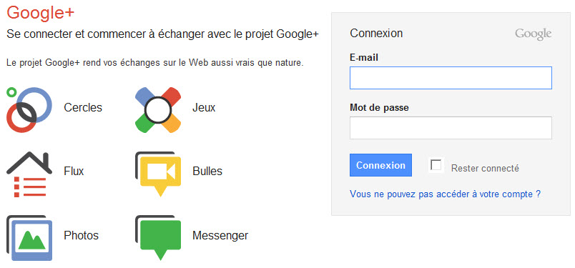The width and height of the screenshot is (575, 268).
Task: Click the blue Connexion button
Action: pos(380,165)
